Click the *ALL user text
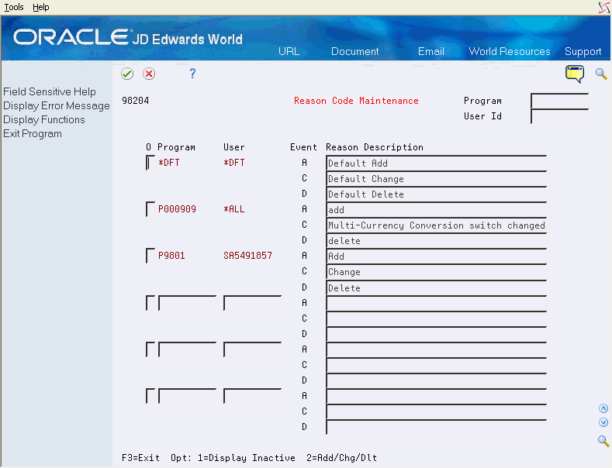Image resolution: width=612 pixels, height=468 pixels. tap(233, 209)
